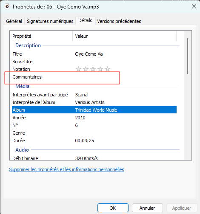The width and height of the screenshot is (200, 214).
Task: Set rating with the third star
Action: pyautogui.click(x=93, y=69)
